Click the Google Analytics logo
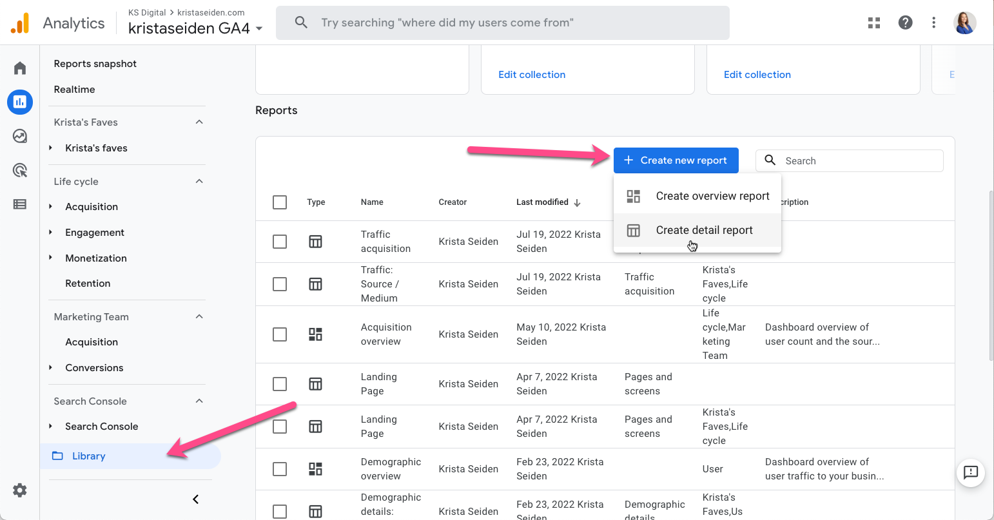Screen dimensions: 994x520 tap(20, 23)
